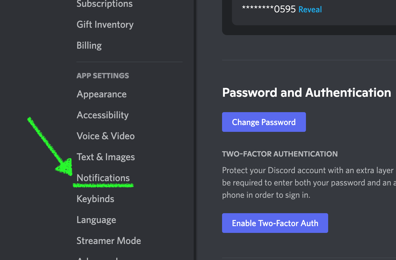Click the Change Password button

[264, 122]
